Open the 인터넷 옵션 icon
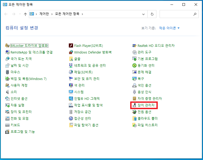This screenshot has height=160, width=203. pyautogui.click(x=7, y=99)
